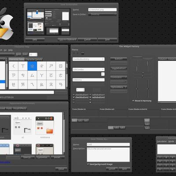Switch to the Character Table tab
Viewport: 176px width, 176px height.
coord(17,59)
